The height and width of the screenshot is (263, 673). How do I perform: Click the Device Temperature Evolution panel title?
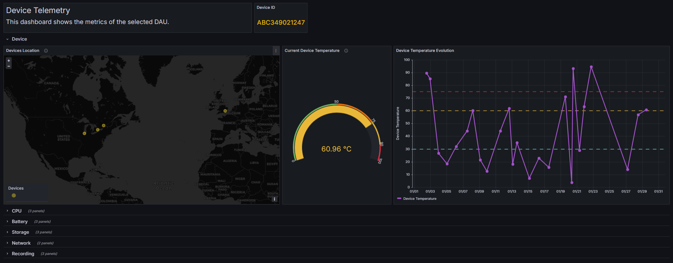point(425,51)
